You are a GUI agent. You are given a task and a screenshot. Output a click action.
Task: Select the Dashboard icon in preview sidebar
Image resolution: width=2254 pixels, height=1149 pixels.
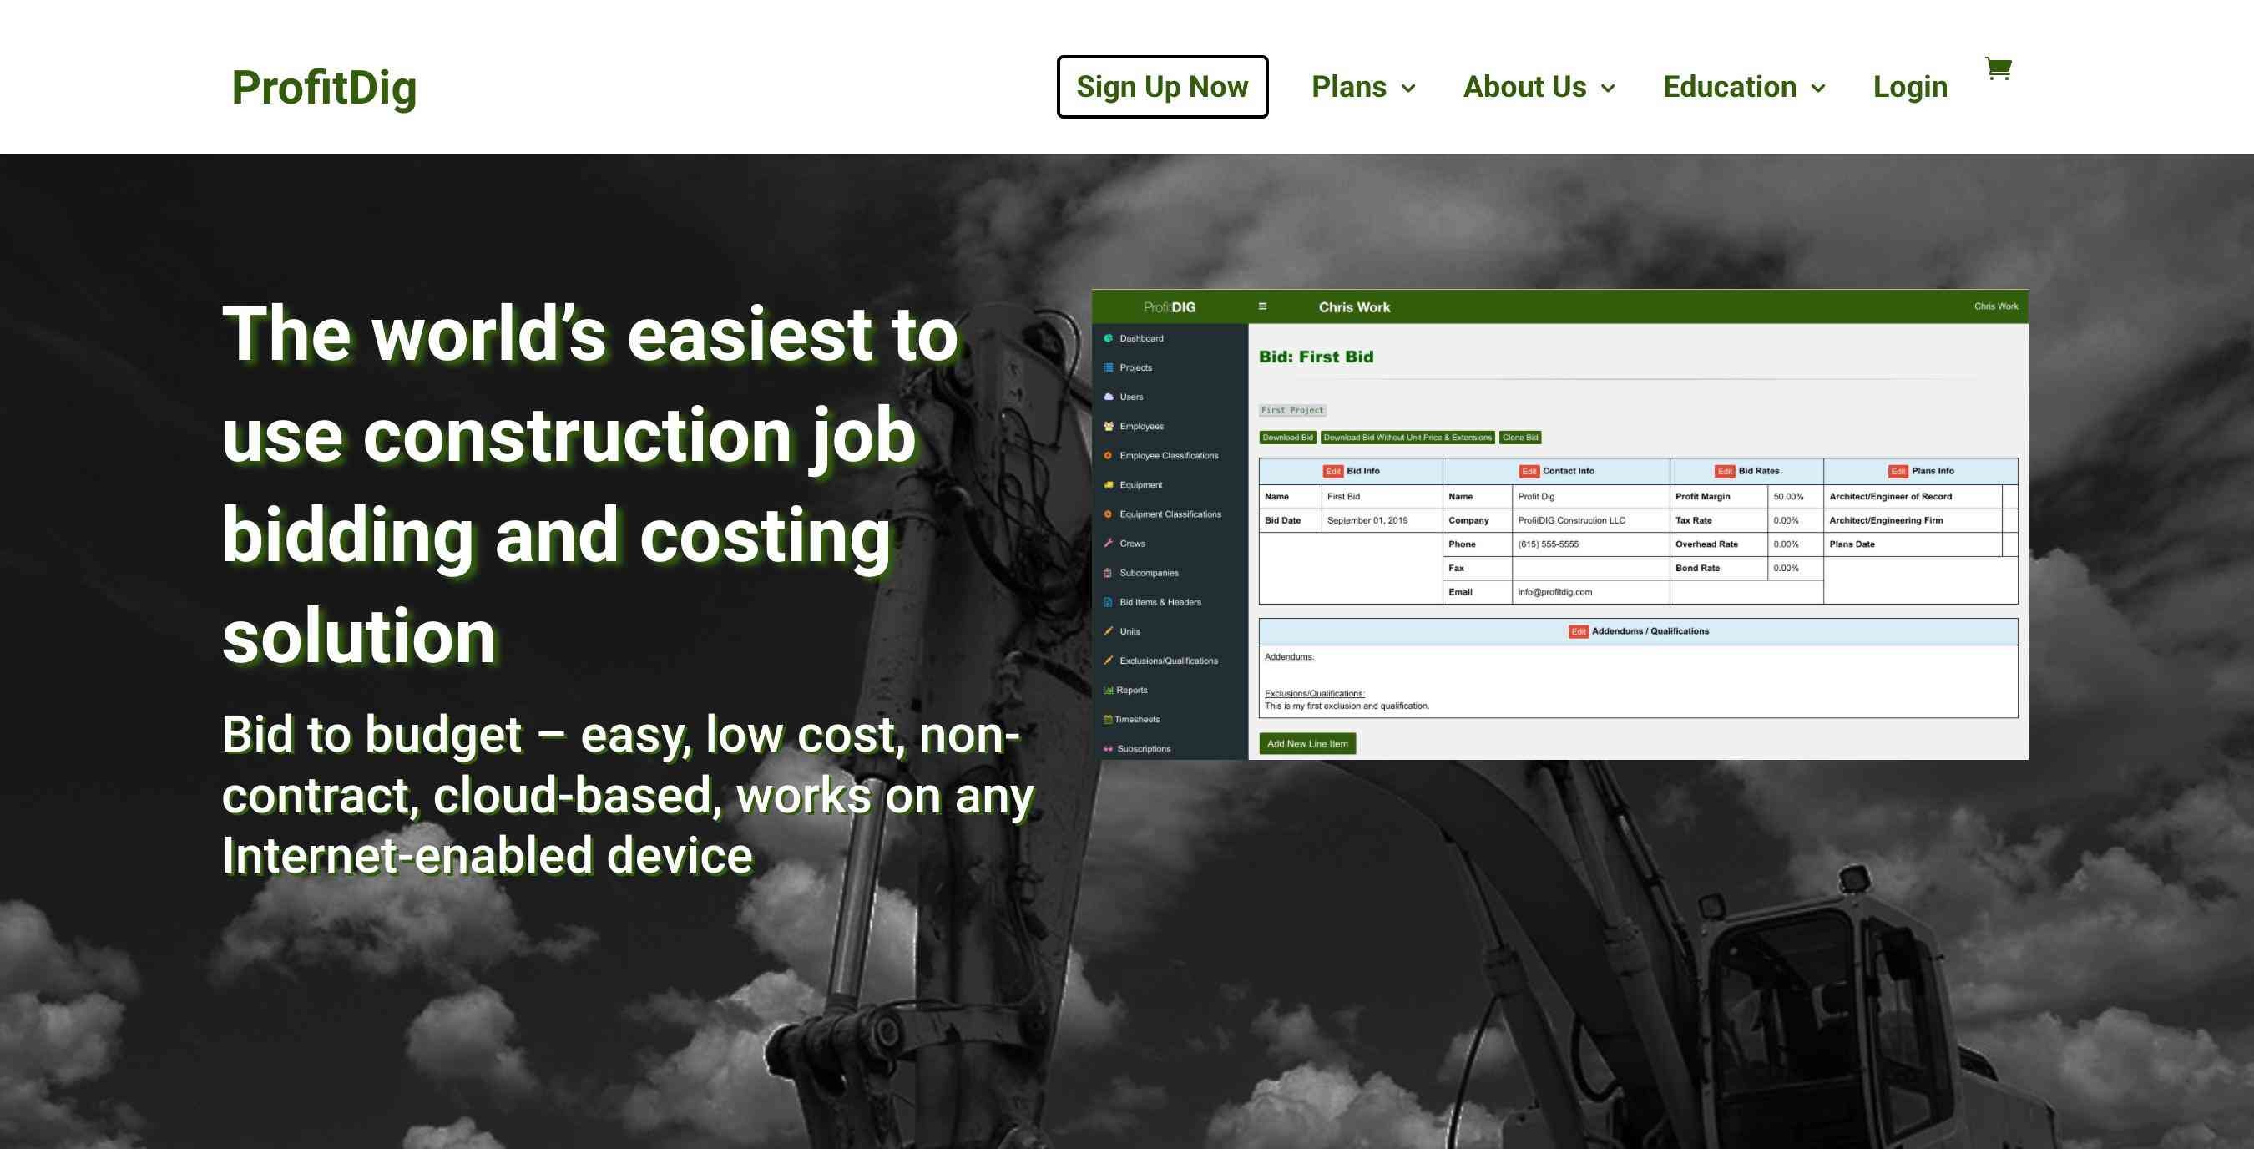coord(1109,338)
